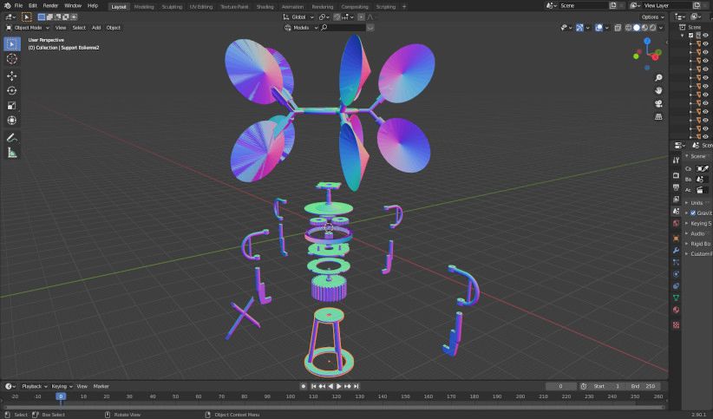Switch to solid viewport shading
The width and height of the screenshot is (713, 419).
[x=637, y=28]
